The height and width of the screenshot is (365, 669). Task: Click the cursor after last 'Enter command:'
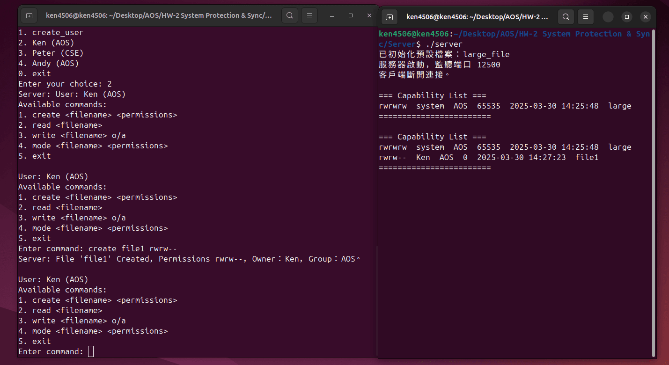click(x=91, y=351)
